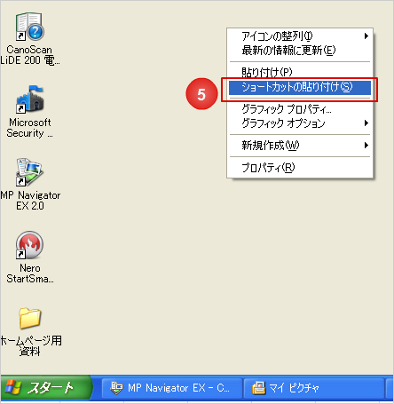The image size is (394, 404).
Task: Select the ホームページ用資料 folder icon
Action: coord(29,318)
